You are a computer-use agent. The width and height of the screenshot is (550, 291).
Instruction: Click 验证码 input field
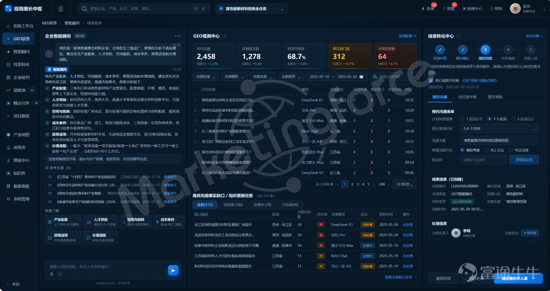483,159
